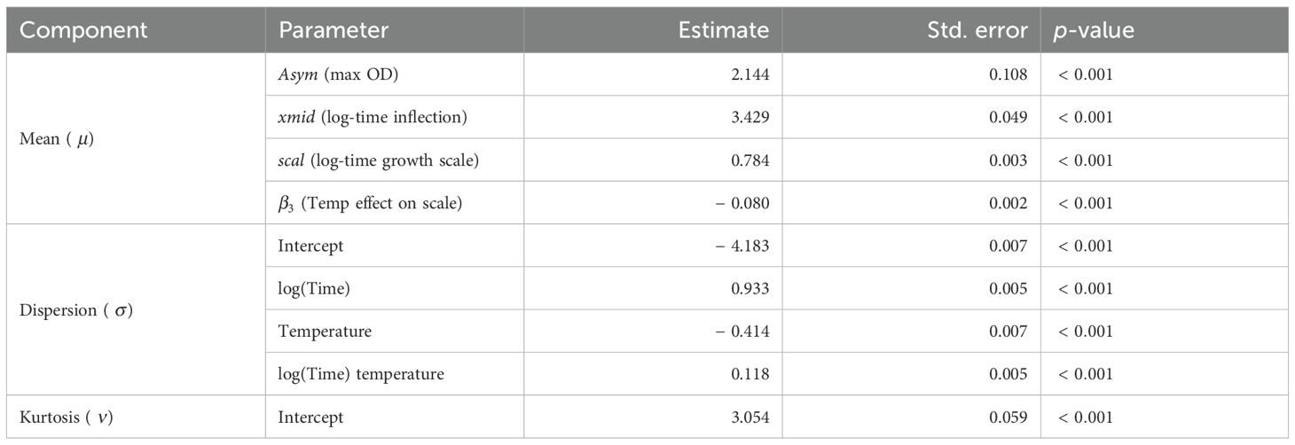Click the Parameter column header
The height and width of the screenshot is (445, 1295).
click(x=334, y=31)
